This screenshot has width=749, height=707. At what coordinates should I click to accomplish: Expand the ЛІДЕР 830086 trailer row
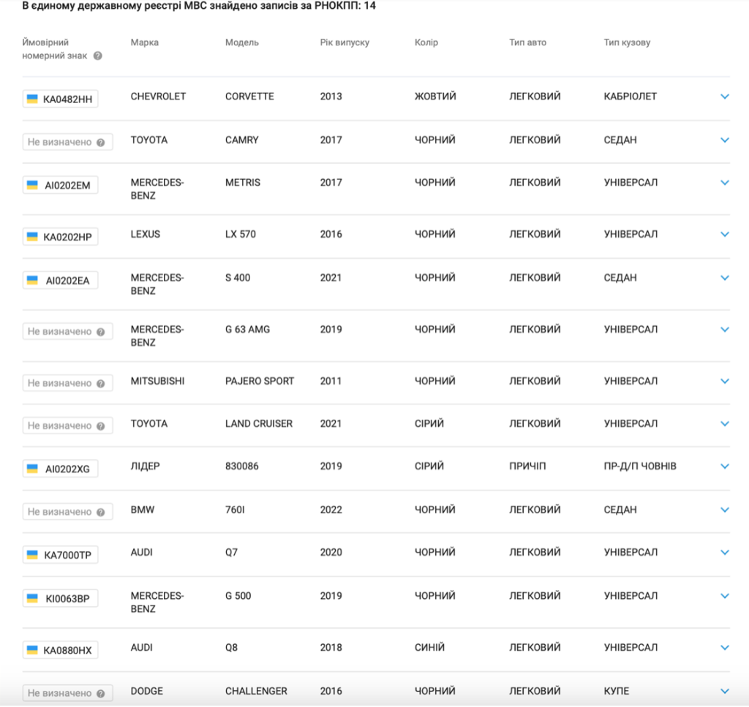[x=725, y=466]
